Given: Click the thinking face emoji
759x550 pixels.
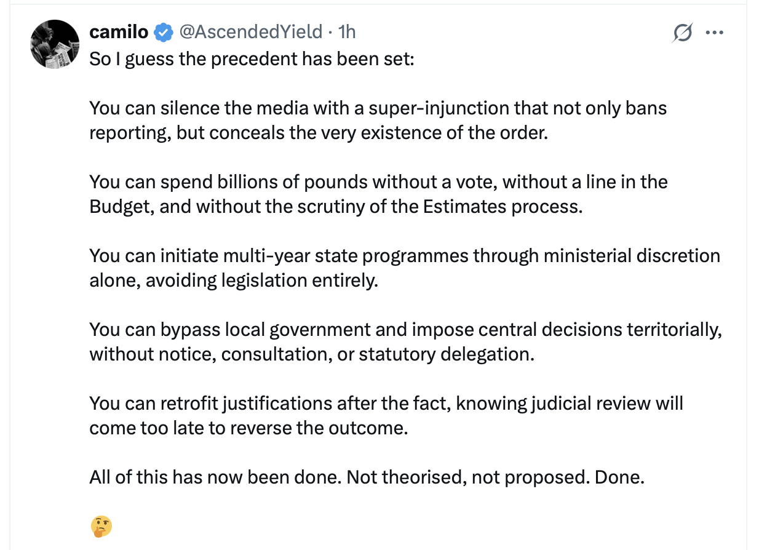Looking at the screenshot, I should tap(101, 527).
